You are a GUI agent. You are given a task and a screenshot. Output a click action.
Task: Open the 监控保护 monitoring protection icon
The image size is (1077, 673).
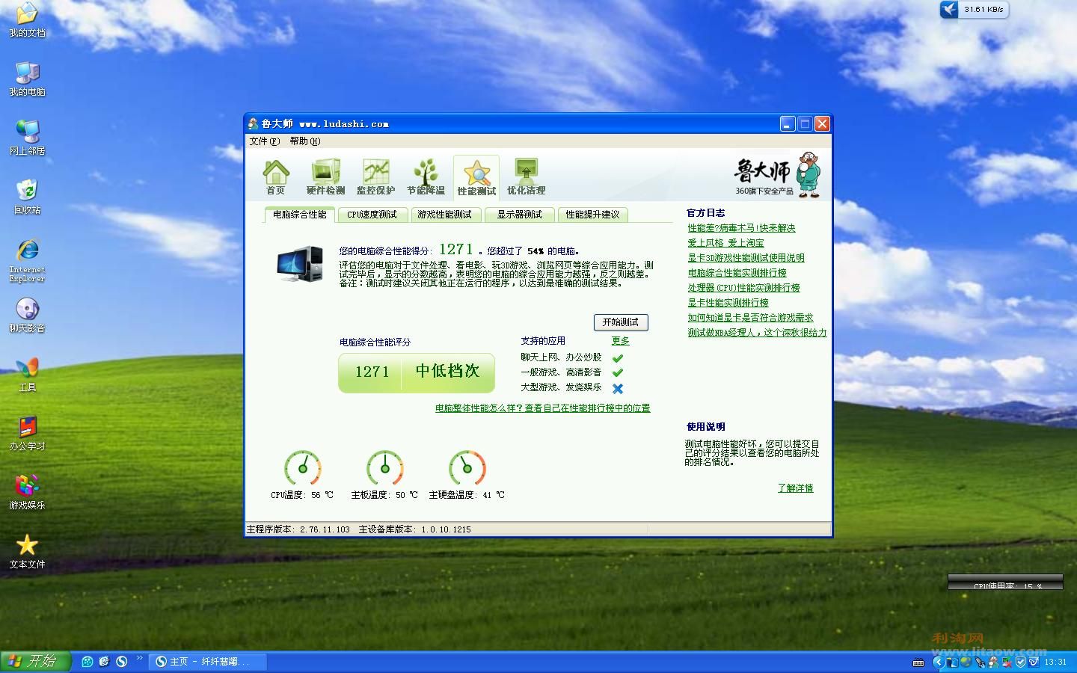click(x=375, y=177)
